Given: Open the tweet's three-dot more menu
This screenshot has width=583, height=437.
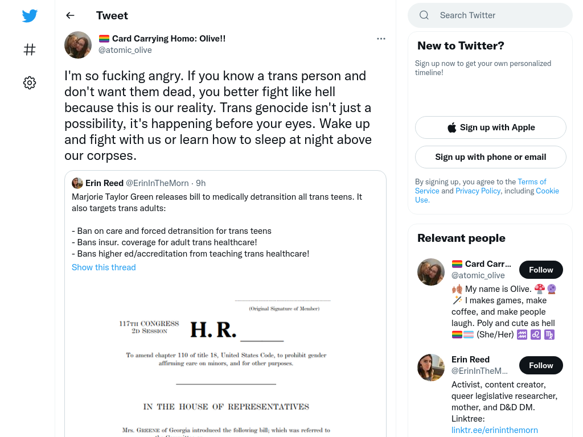Looking at the screenshot, I should click(381, 39).
